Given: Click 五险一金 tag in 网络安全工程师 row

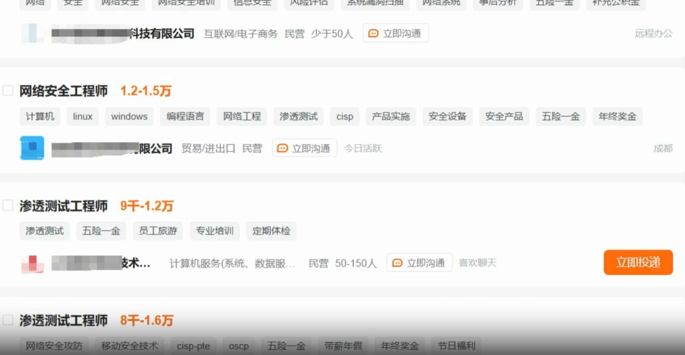Looking at the screenshot, I should pyautogui.click(x=561, y=116).
